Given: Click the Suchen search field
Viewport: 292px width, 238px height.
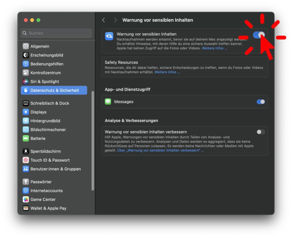Looking at the screenshot, I should [56, 33].
